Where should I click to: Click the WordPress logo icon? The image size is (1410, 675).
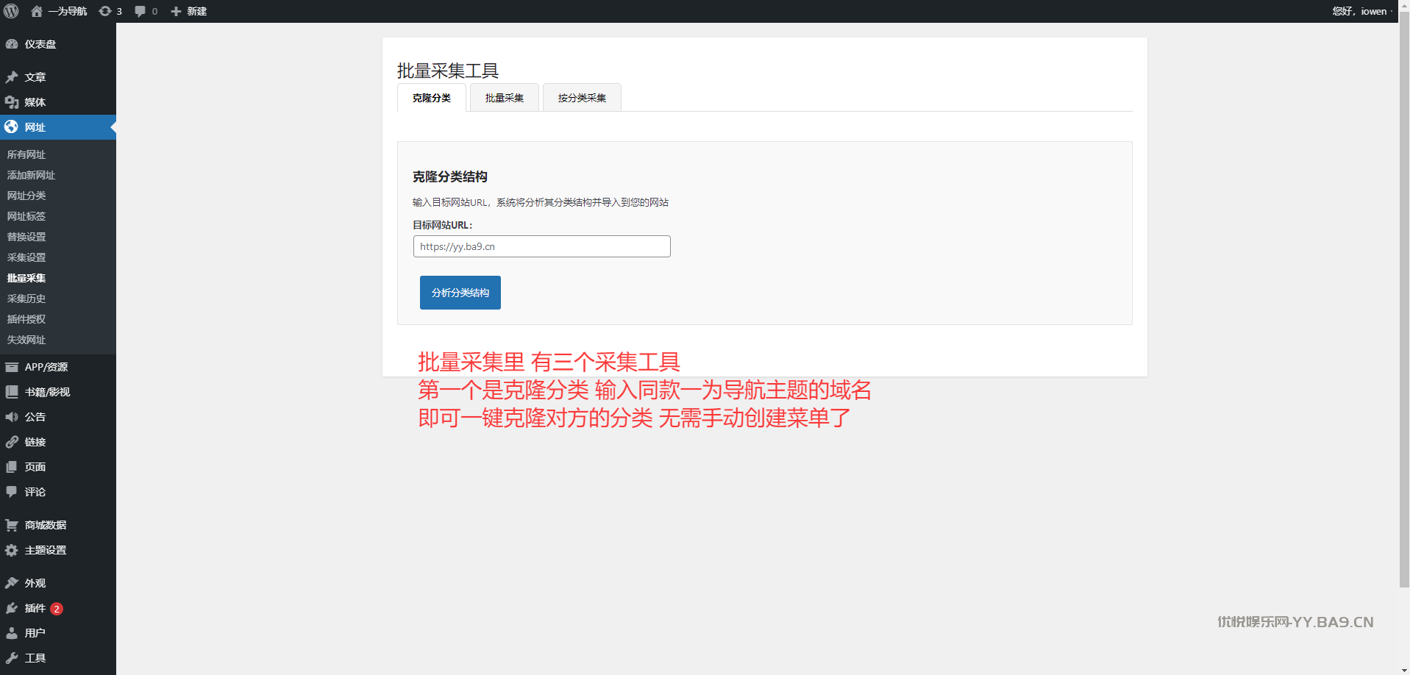pos(12,11)
